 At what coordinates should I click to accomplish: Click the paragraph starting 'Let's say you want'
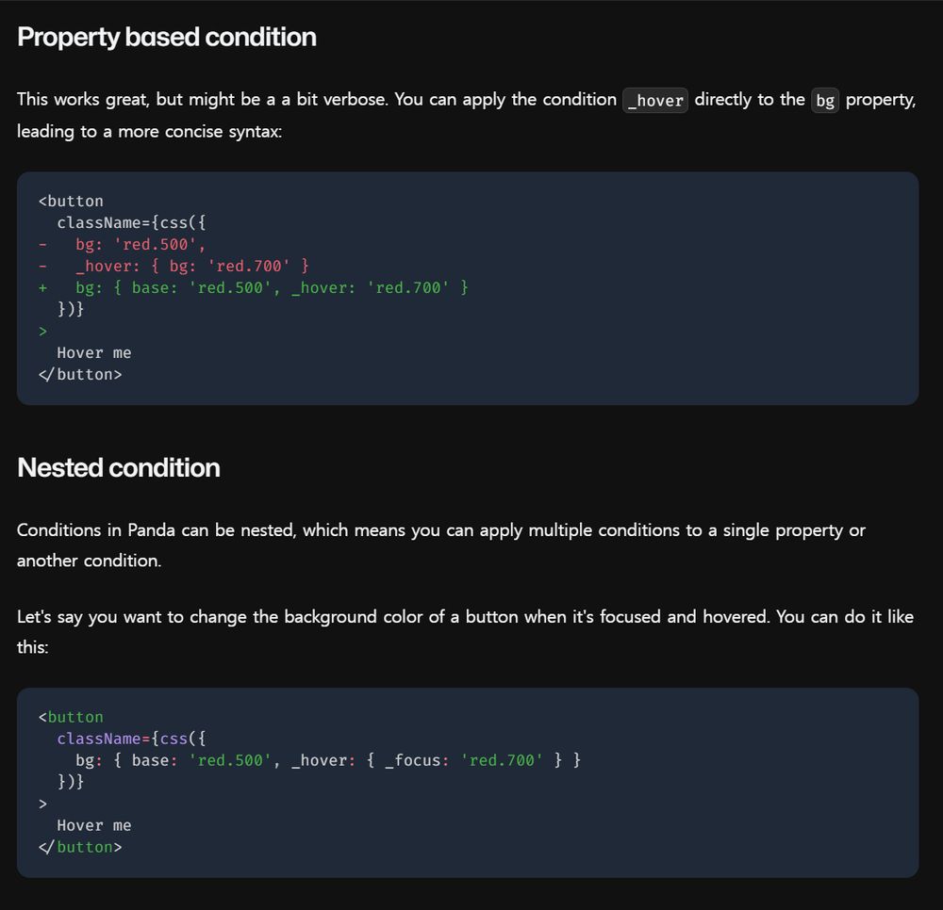(465, 631)
